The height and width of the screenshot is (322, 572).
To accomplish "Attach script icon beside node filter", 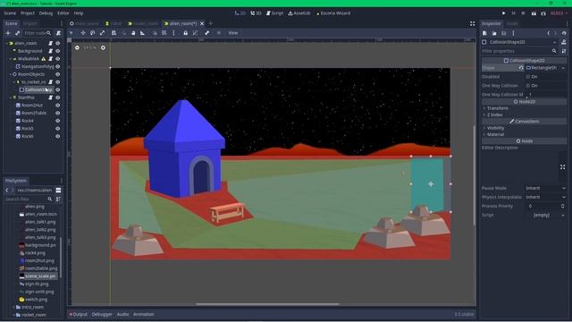I will coord(58,33).
